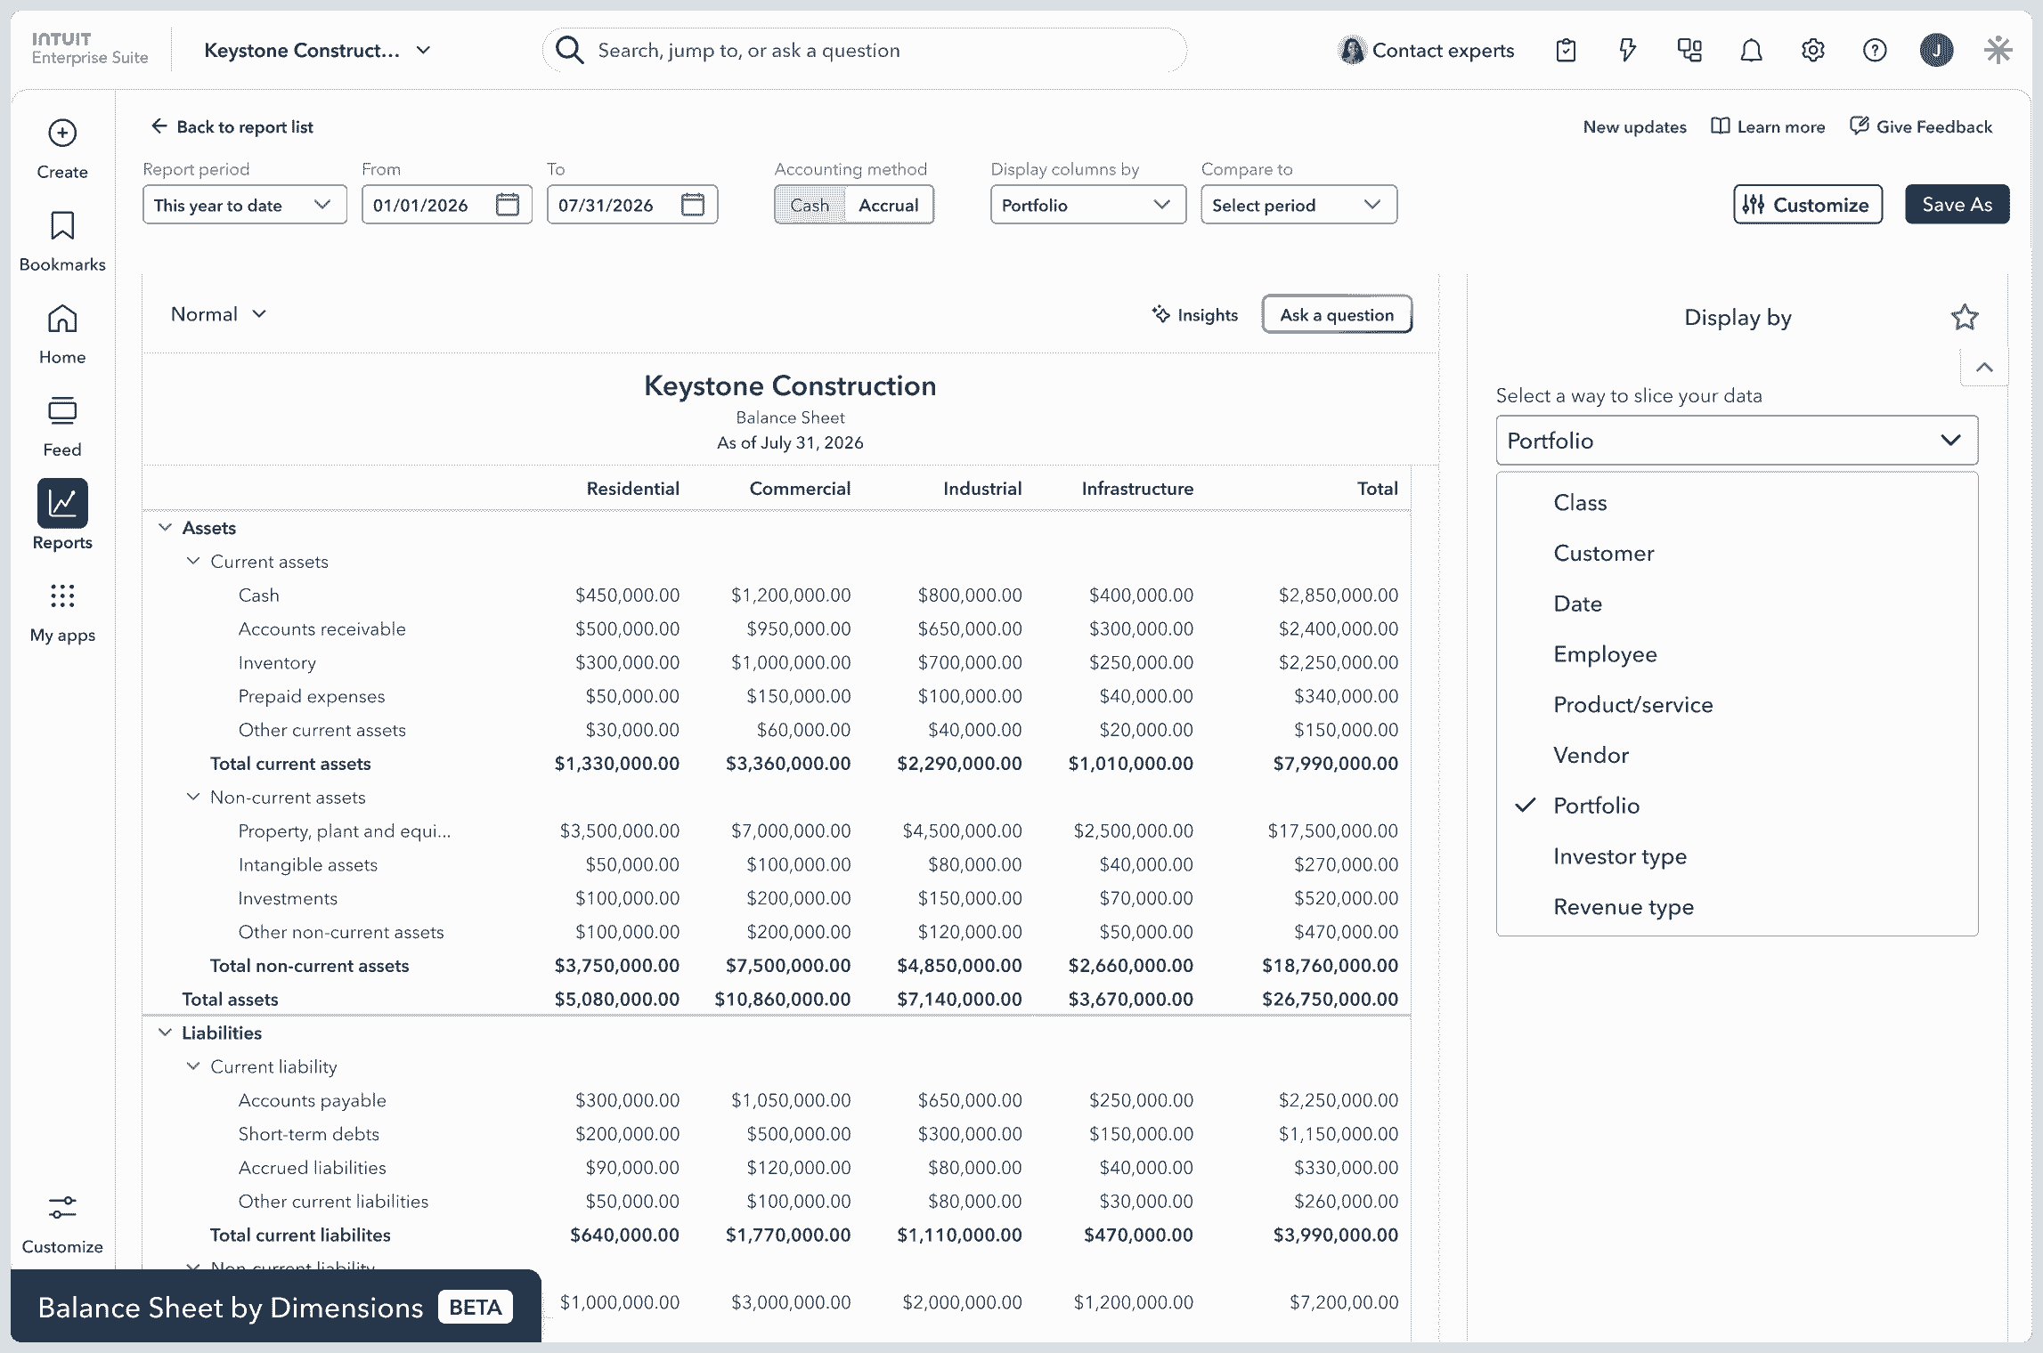2043x1353 pixels.
Task: Open the Reports section
Action: pos(61,517)
